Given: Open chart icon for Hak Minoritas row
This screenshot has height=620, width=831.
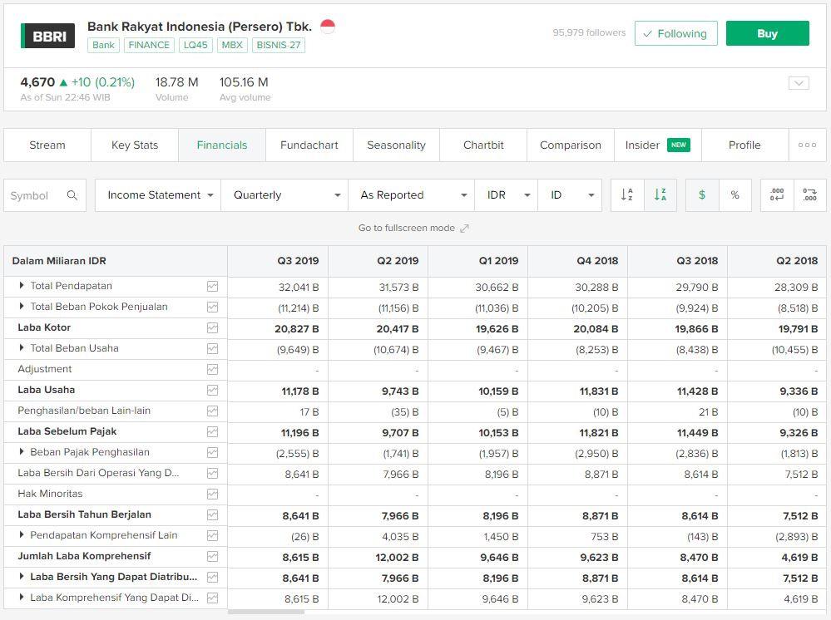Looking at the screenshot, I should pyautogui.click(x=212, y=495).
